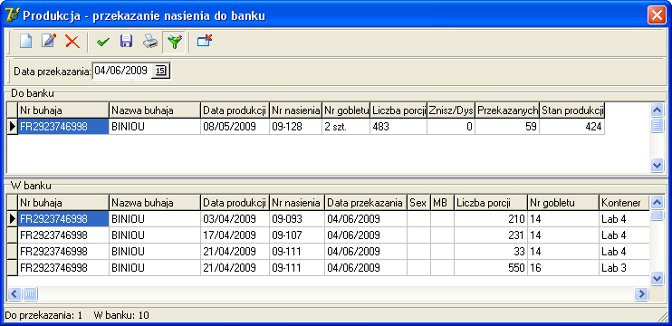Click the Przekazanych column header
The image size is (672, 326).
(507, 110)
